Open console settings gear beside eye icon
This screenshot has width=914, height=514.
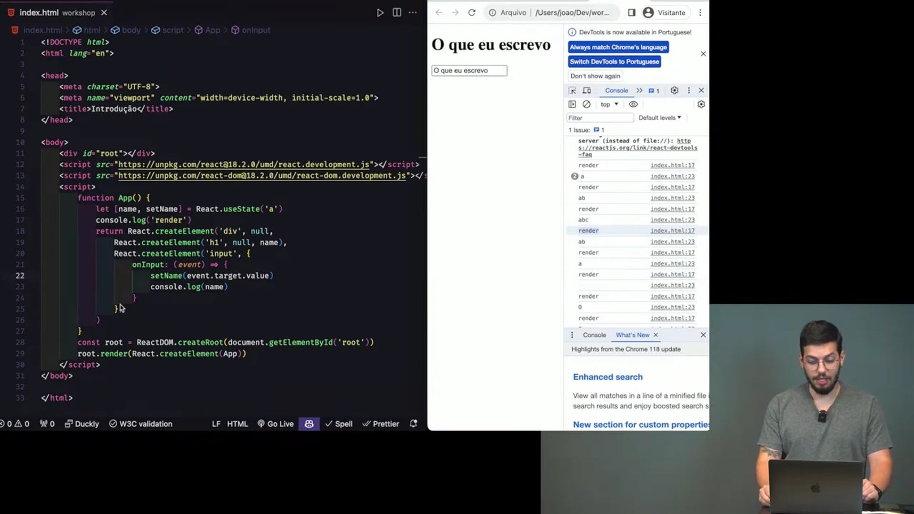pyautogui.click(x=701, y=104)
